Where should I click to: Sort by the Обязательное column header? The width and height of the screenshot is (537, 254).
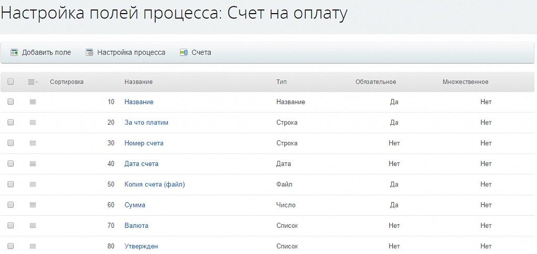click(x=375, y=82)
